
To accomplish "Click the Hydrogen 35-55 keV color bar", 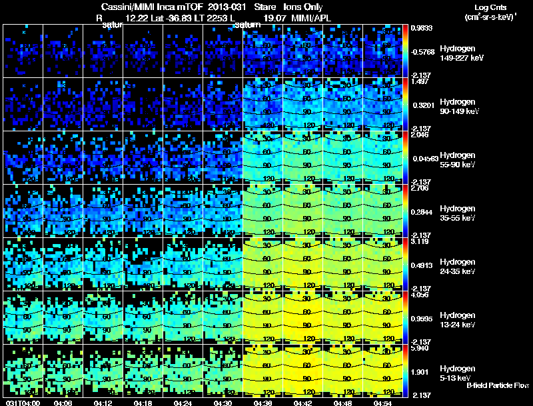I will point(405,211).
